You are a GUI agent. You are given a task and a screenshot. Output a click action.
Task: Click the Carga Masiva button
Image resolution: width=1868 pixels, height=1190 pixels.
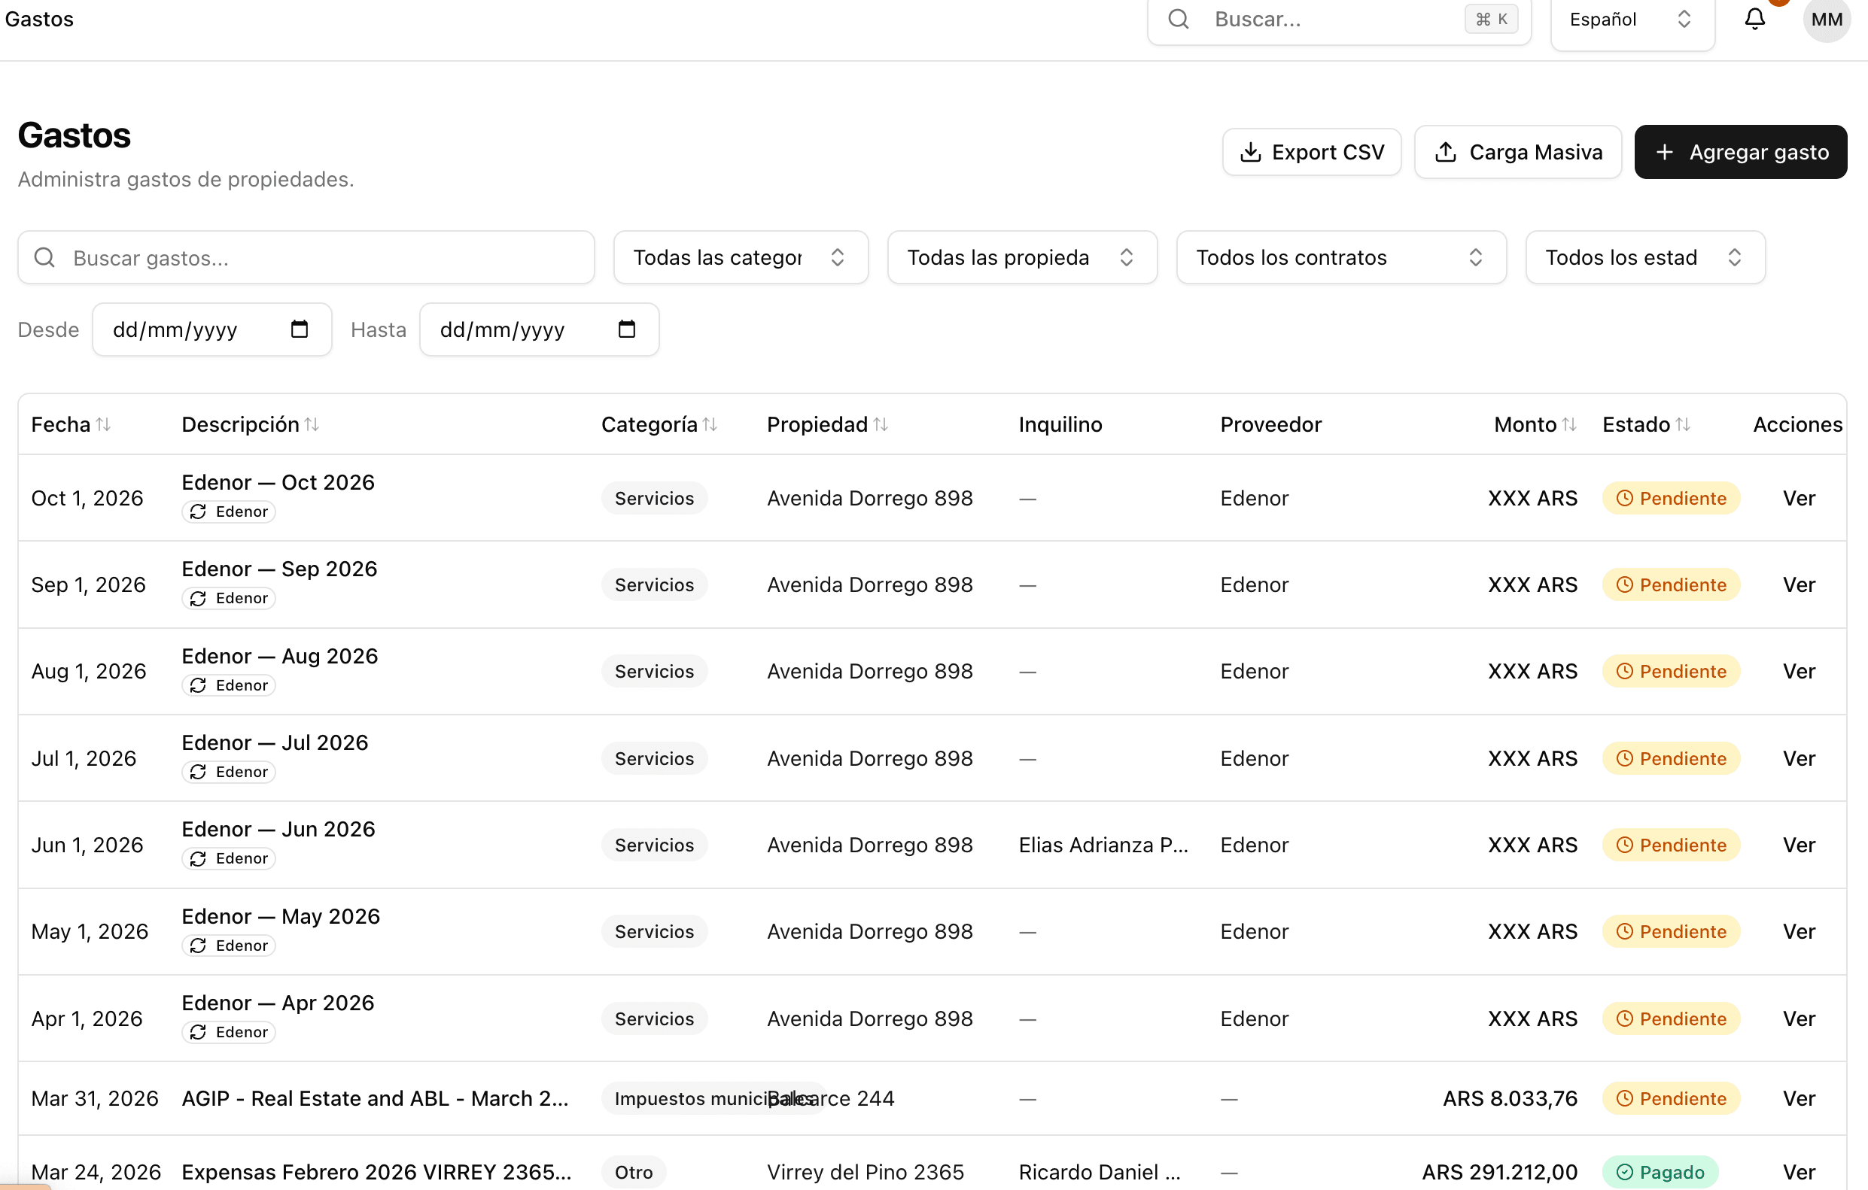(1518, 152)
